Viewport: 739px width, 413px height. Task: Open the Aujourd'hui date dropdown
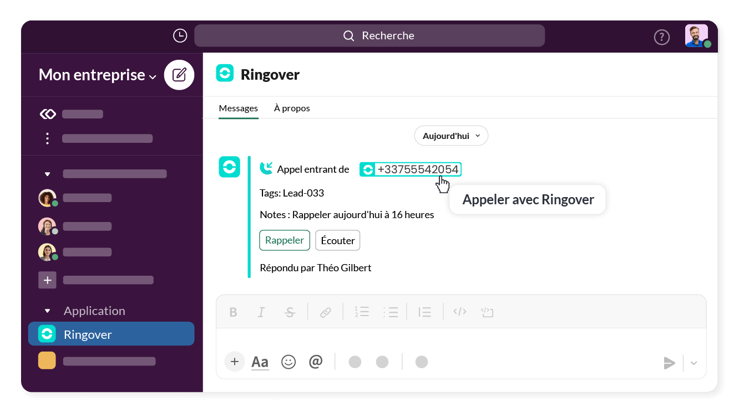click(451, 136)
